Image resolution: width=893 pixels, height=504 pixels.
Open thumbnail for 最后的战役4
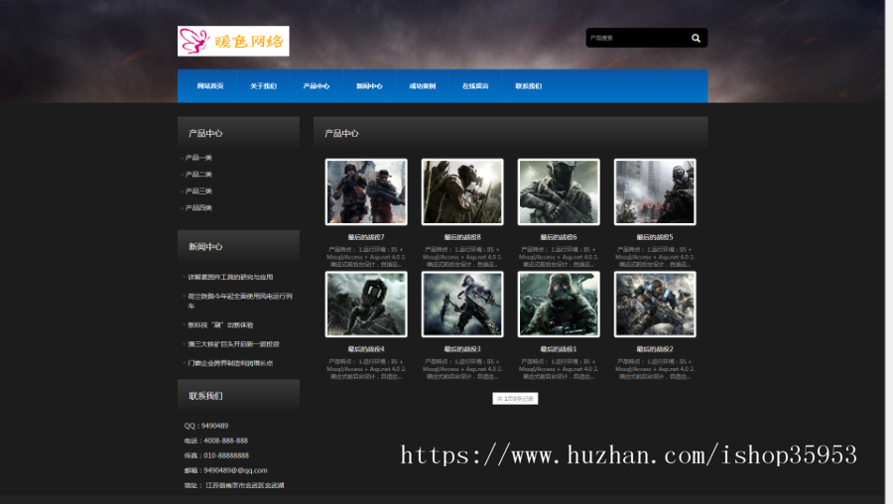366,305
